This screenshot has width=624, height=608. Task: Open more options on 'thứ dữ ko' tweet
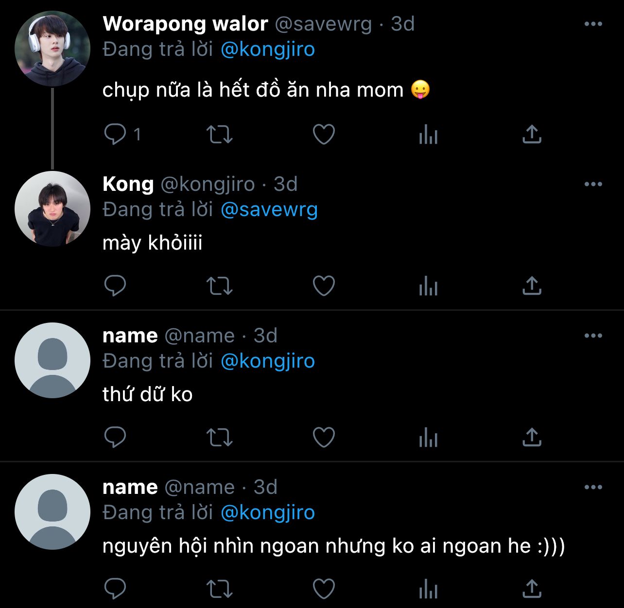click(593, 336)
